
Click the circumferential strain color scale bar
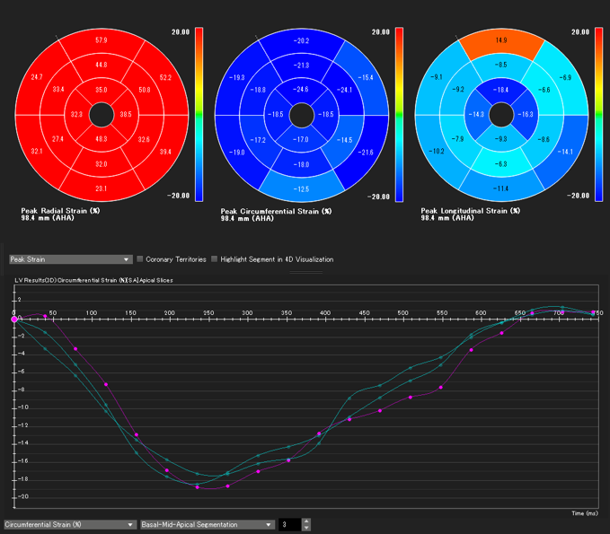point(399,114)
